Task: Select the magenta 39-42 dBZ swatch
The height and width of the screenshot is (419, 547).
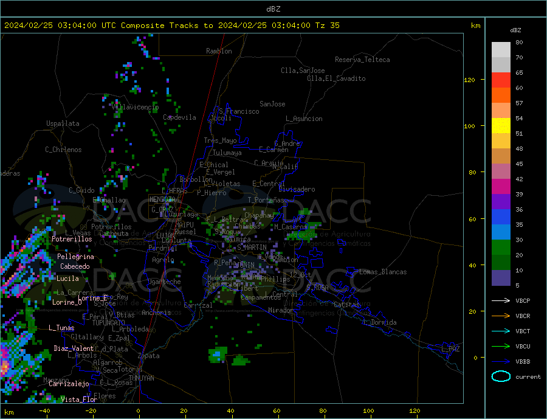Action: pyautogui.click(x=501, y=187)
